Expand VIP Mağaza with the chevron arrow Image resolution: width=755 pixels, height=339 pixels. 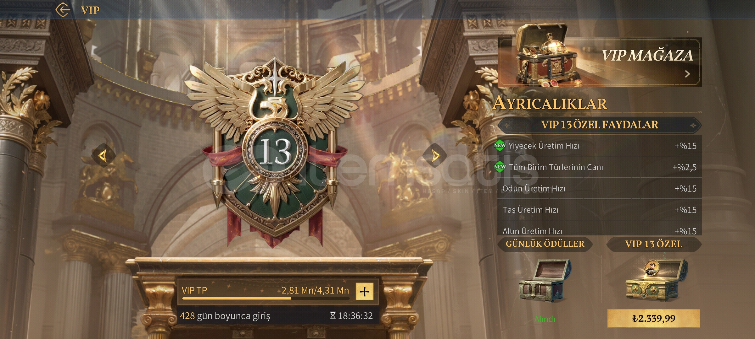688,74
